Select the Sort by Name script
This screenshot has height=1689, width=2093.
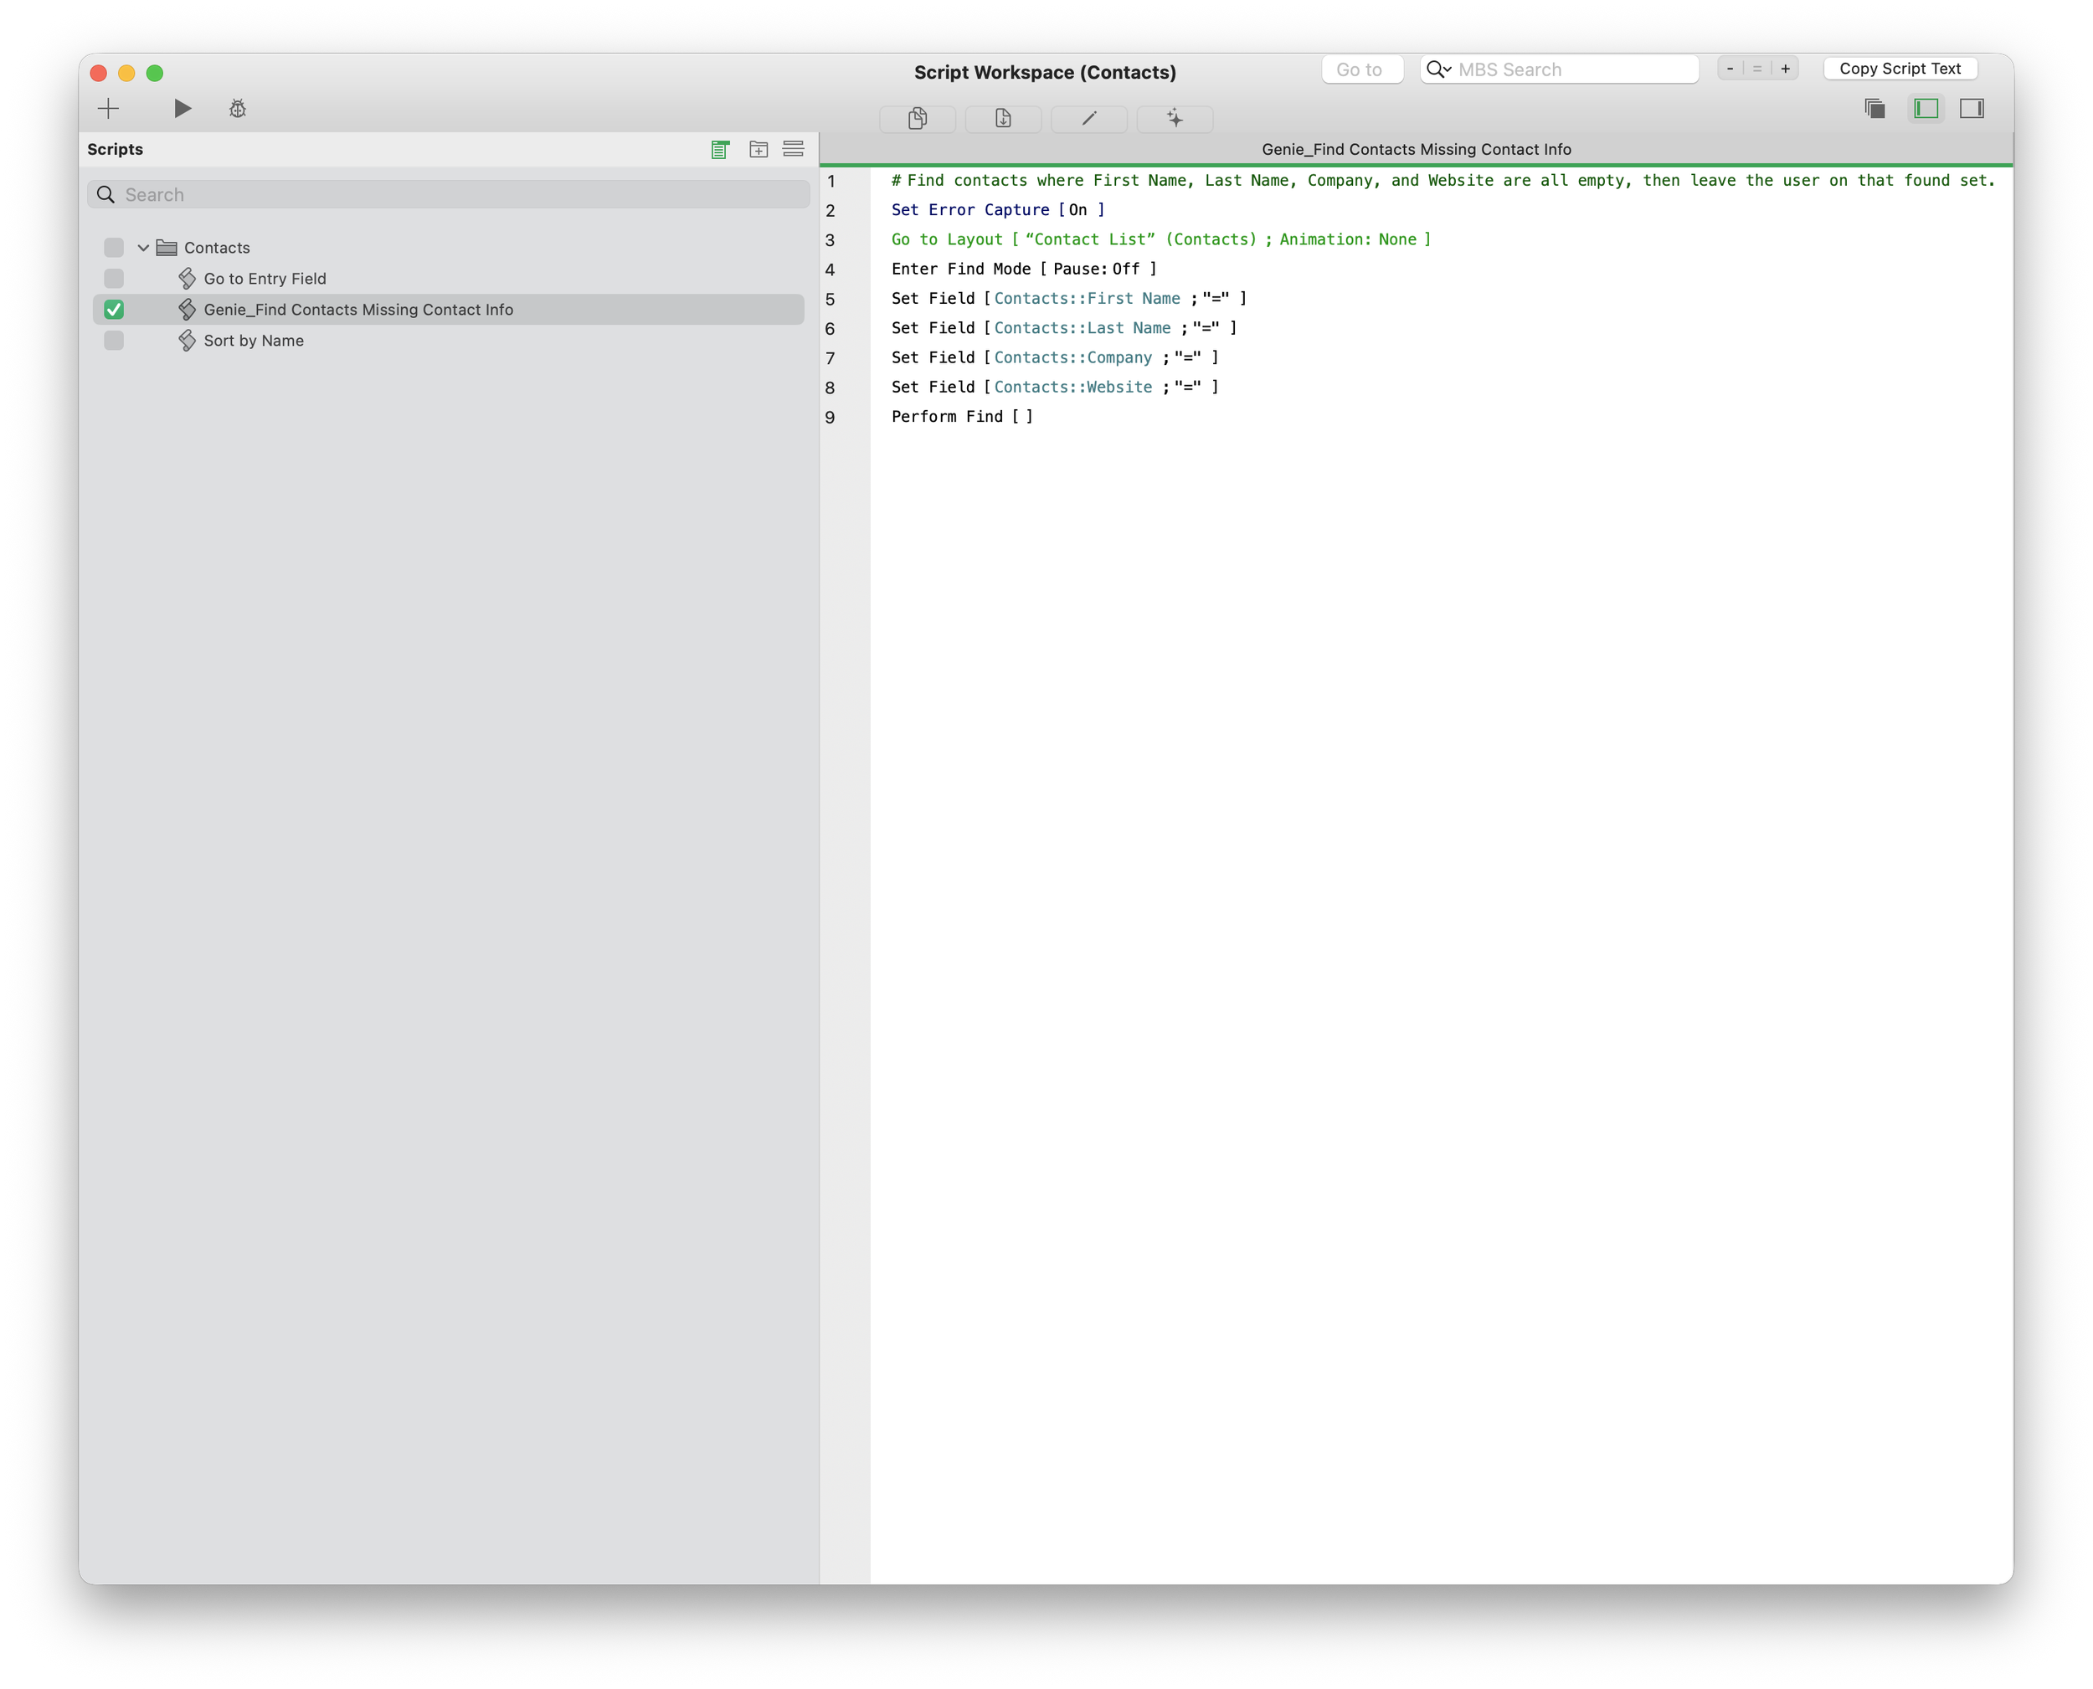pyautogui.click(x=449, y=341)
